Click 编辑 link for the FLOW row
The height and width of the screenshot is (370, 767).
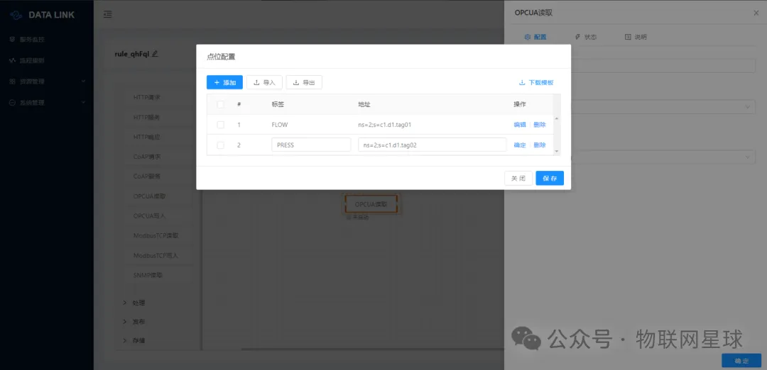click(x=520, y=125)
